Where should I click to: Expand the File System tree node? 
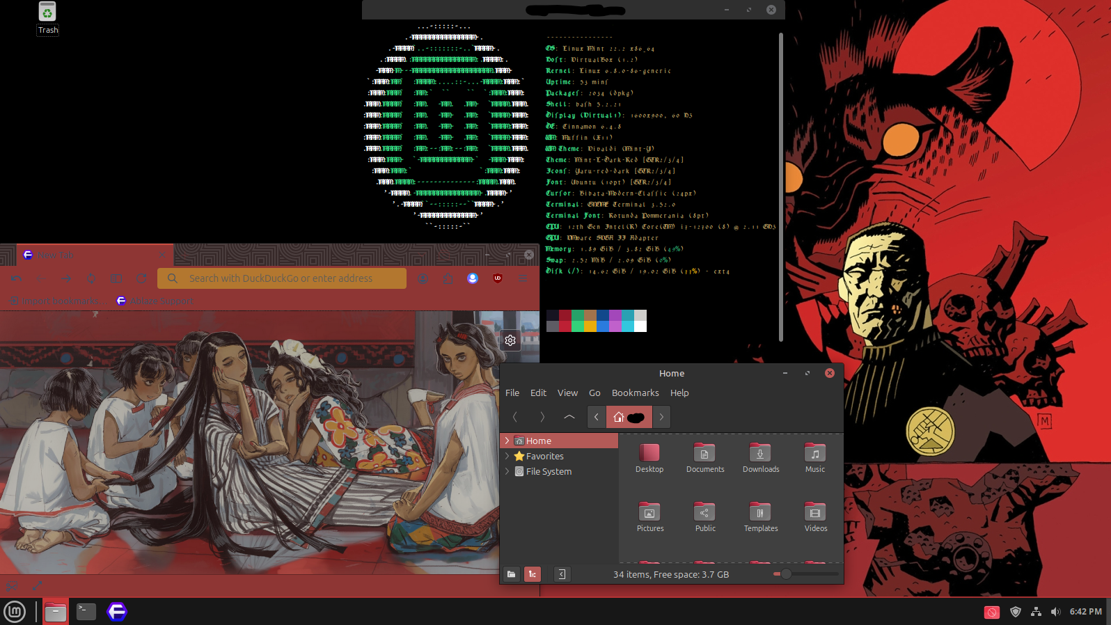pos(507,471)
